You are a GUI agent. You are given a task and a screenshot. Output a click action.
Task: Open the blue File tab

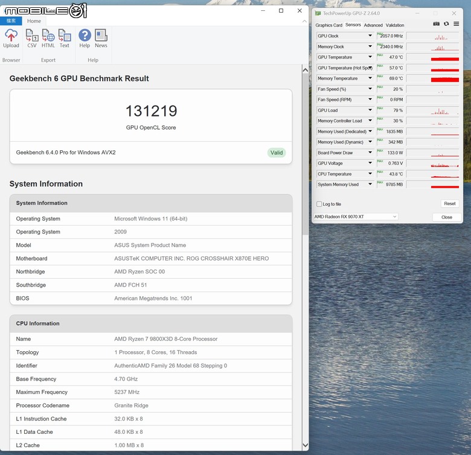(11, 21)
